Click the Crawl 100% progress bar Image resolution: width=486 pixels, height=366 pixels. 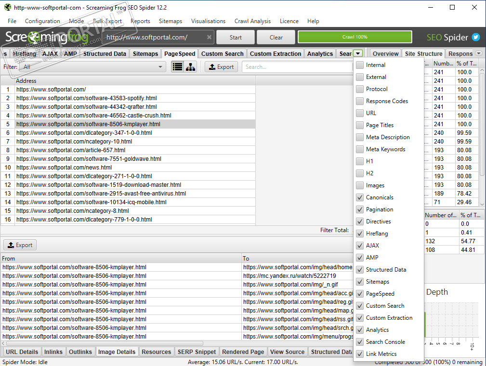click(x=355, y=37)
